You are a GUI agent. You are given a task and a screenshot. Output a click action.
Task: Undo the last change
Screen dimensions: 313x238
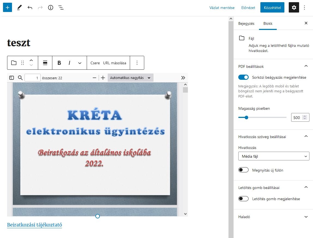pos(30,8)
